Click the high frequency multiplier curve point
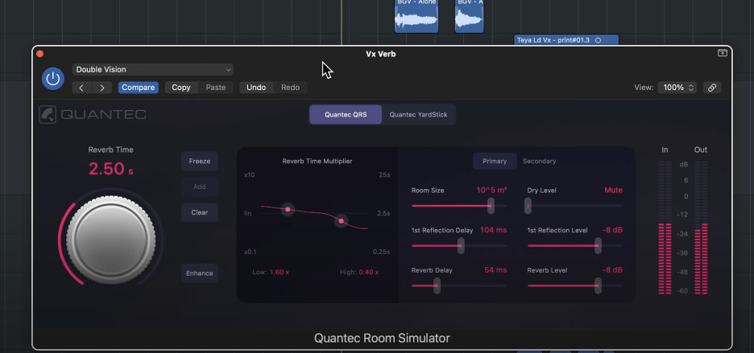The height and width of the screenshot is (353, 754). pyautogui.click(x=342, y=221)
